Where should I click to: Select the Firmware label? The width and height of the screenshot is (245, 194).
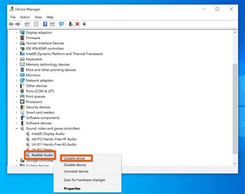[33, 38]
